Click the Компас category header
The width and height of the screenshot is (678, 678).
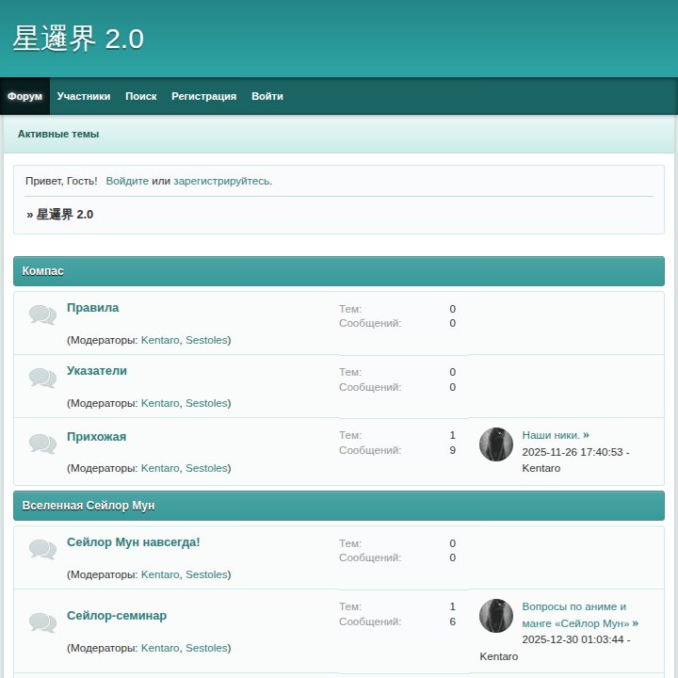tap(339, 271)
